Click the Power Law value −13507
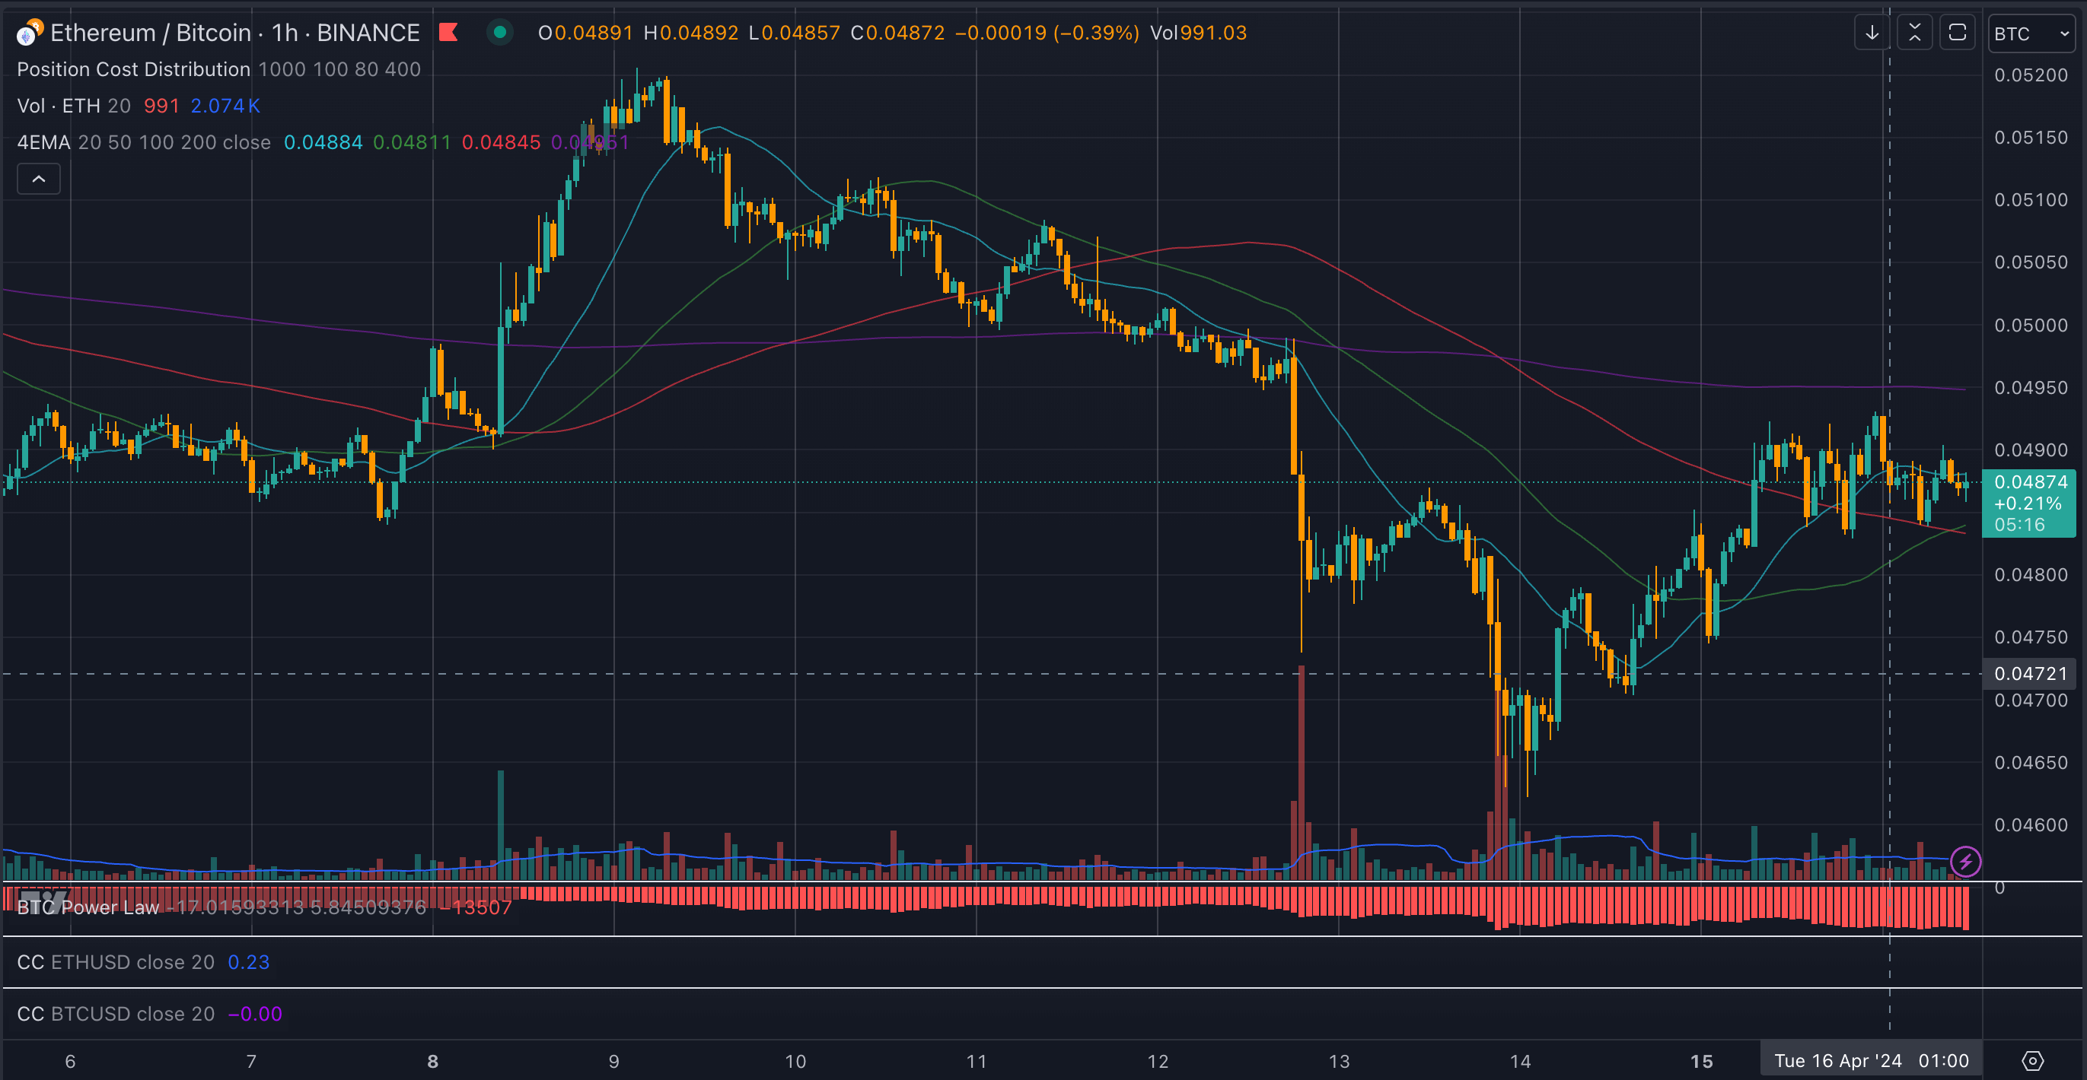The height and width of the screenshot is (1080, 2087). click(476, 907)
